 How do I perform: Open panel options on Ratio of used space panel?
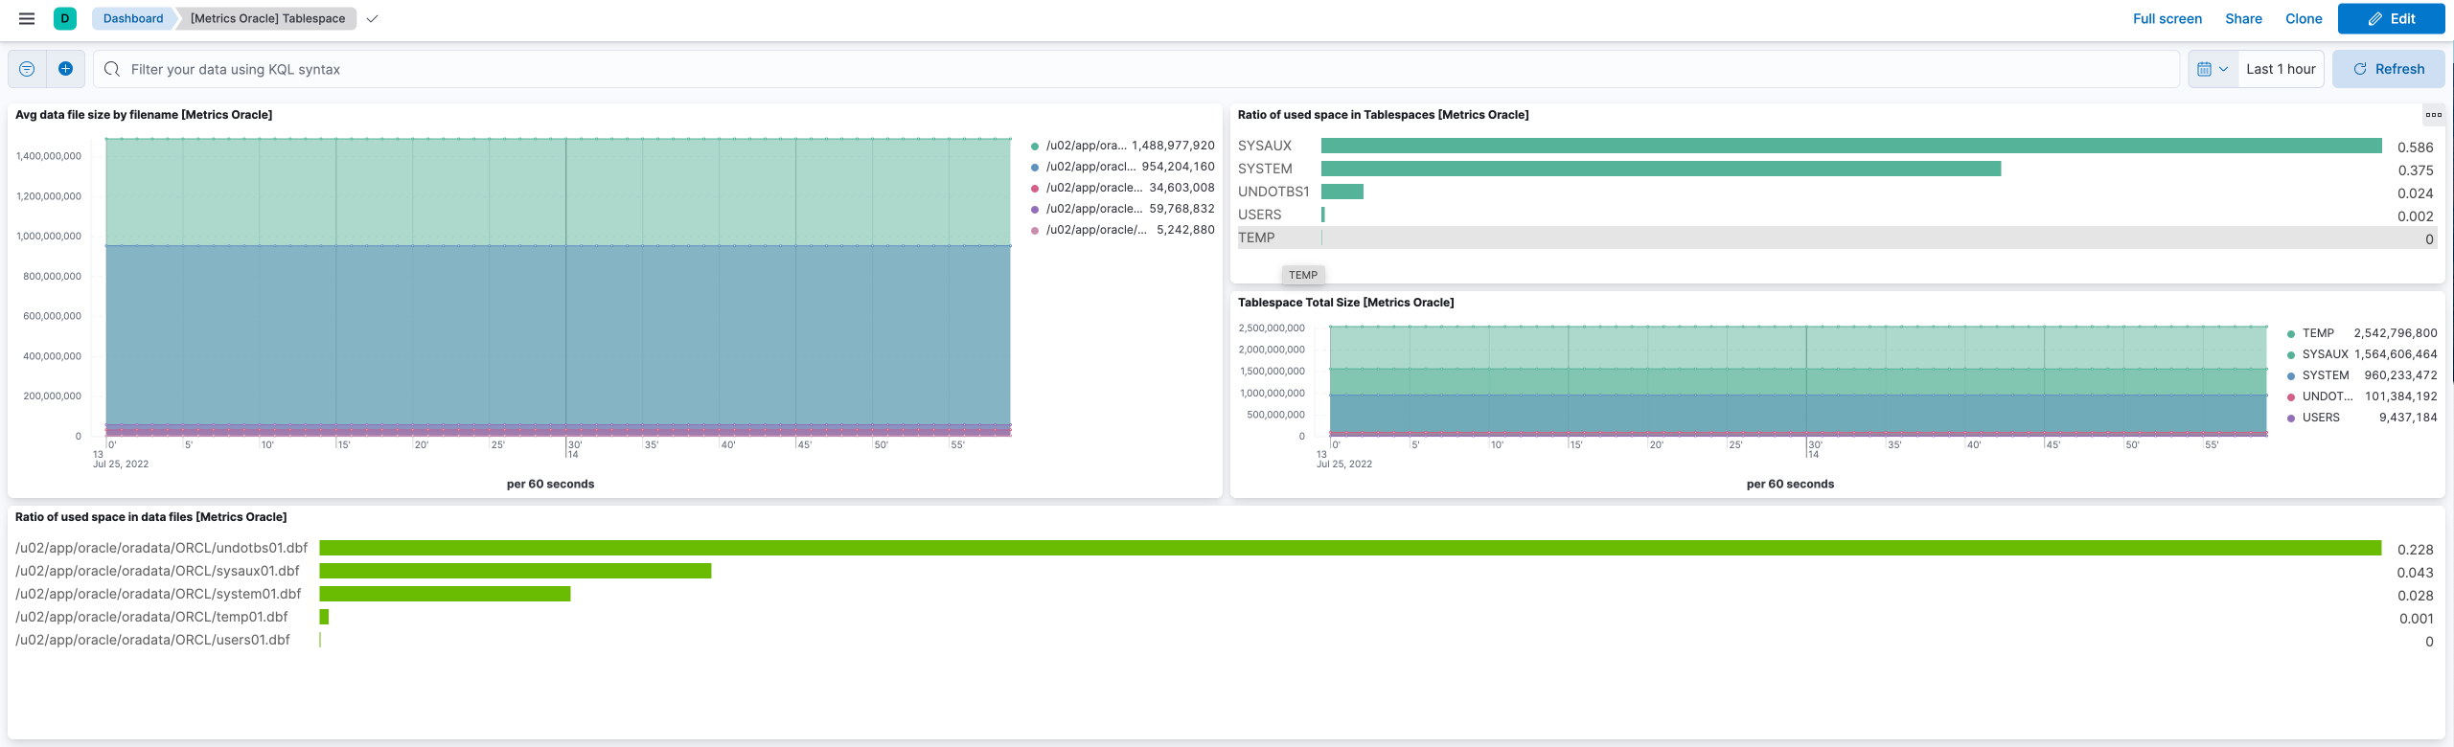[x=2433, y=115]
